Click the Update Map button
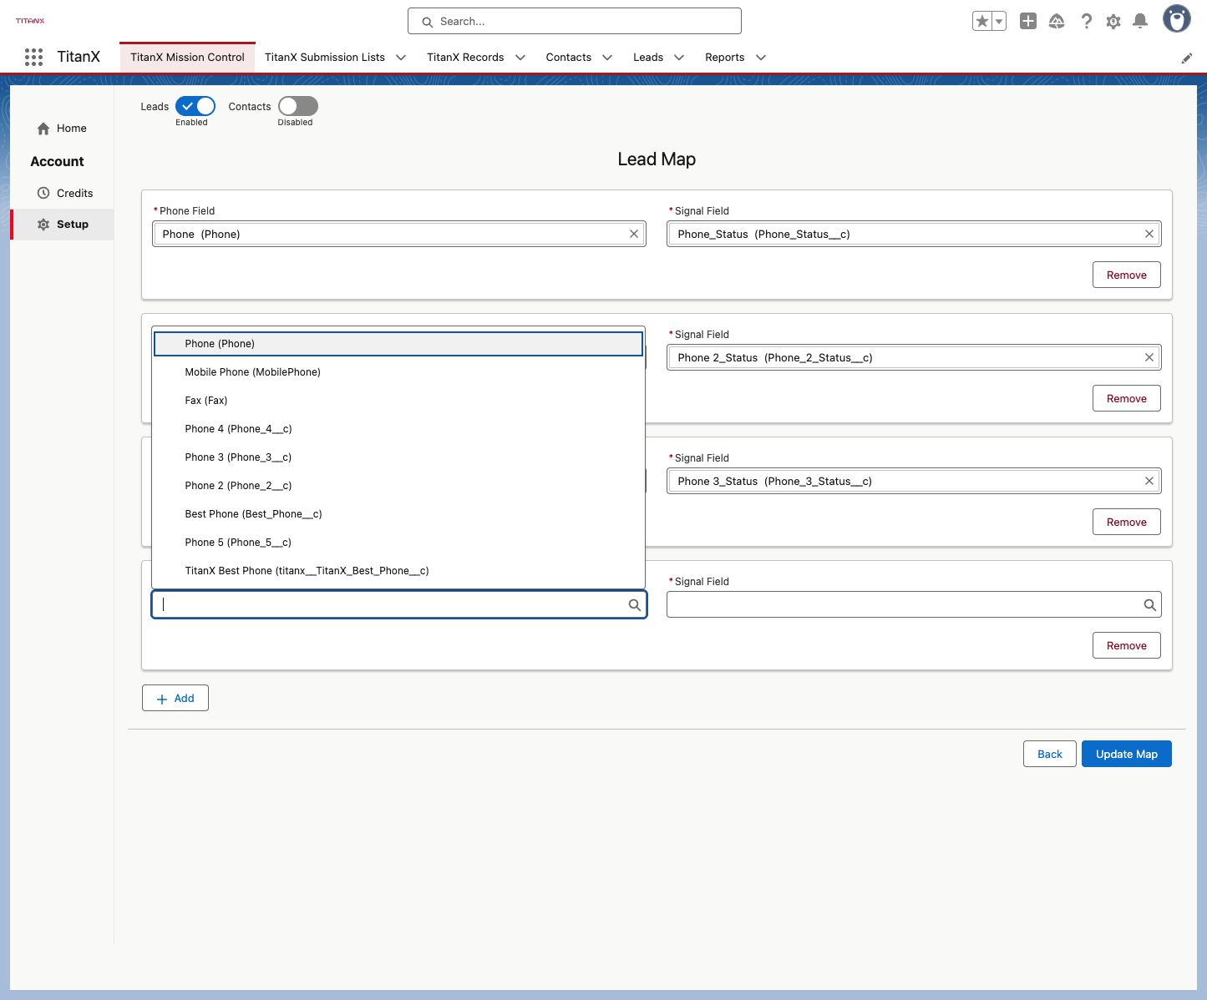Image resolution: width=1207 pixels, height=1000 pixels. pos(1126,754)
